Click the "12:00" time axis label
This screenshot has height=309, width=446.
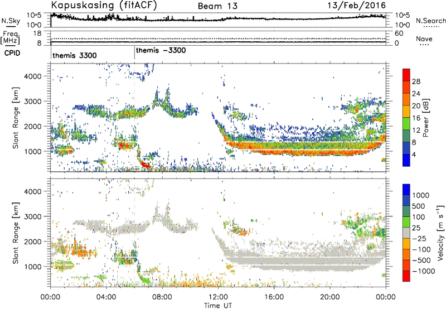pyautogui.click(x=218, y=297)
